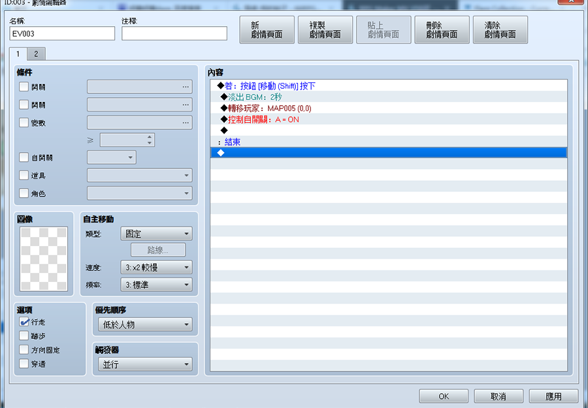588x408 pixels.
Task: Enable the 自開關 condition checkbox
Action: [x=24, y=157]
